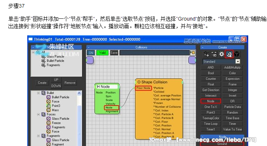Screen dimensions: 267x146
Task: Collapse the lower Fragments tree branch
Action: tap(38, 136)
